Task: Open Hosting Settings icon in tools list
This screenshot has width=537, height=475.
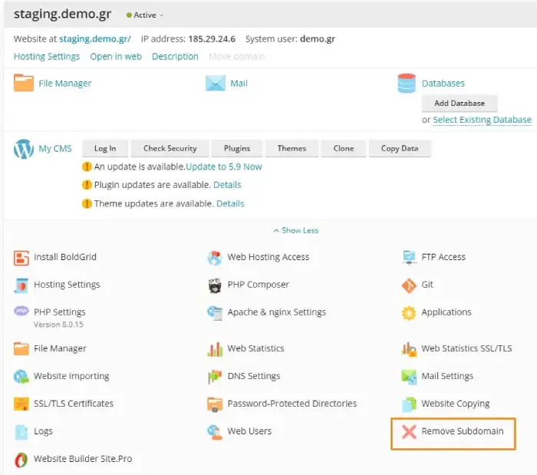Action: [x=21, y=285]
